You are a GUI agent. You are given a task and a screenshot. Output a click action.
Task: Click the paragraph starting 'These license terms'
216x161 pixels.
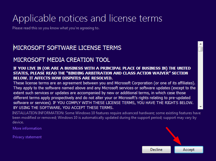(104, 95)
